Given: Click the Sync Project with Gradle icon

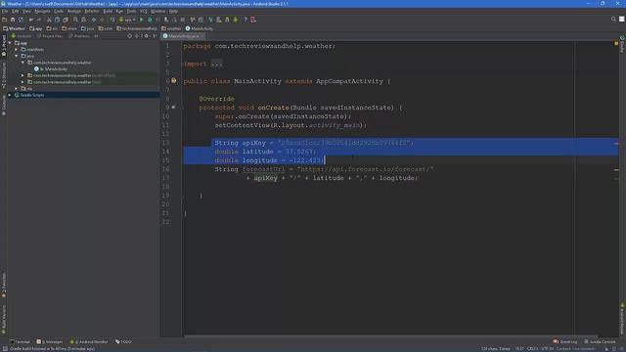Looking at the screenshot, I should pyautogui.click(x=211, y=20).
